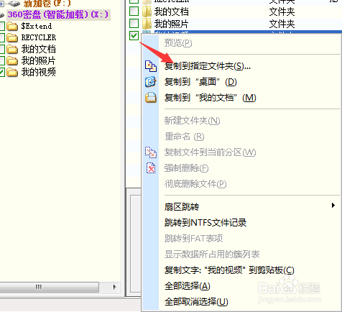Click drive icon of 新加卷 (F:)
Image resolution: width=342 pixels, height=312 pixels.
(14, 4)
